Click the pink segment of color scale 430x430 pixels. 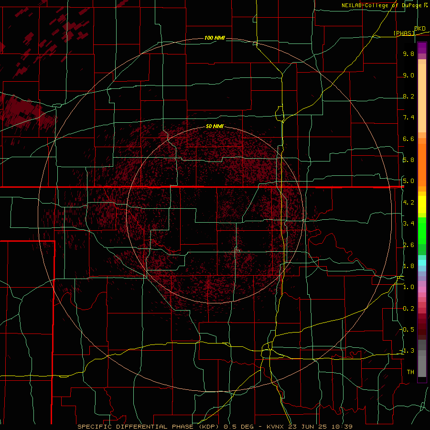coord(422,290)
